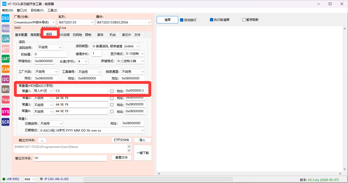Open the 目标板(Y) menu

pyautogui.click(x=37, y=10)
